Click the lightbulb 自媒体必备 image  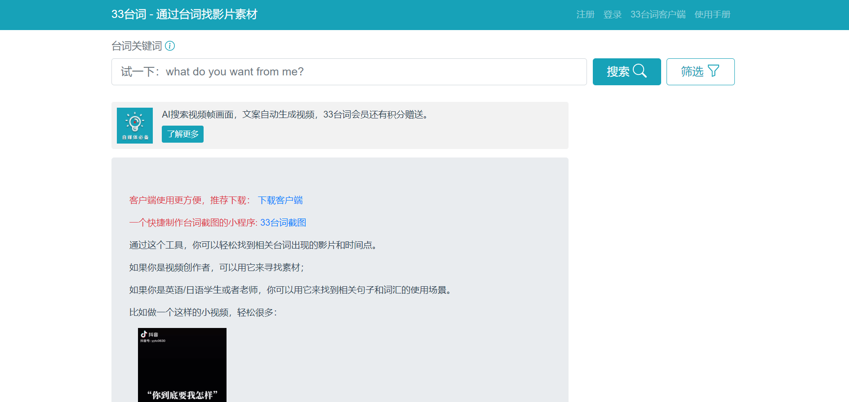pyautogui.click(x=135, y=126)
